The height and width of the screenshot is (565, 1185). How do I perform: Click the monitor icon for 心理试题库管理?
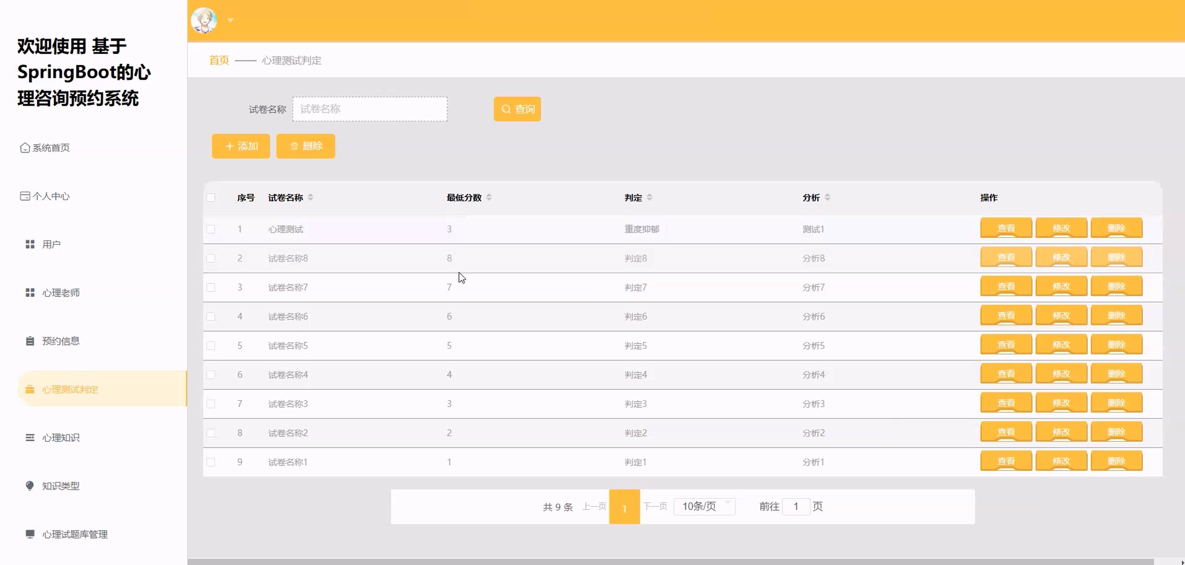click(x=30, y=534)
